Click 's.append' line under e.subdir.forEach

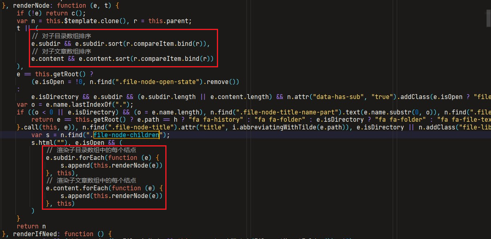coord(112,165)
